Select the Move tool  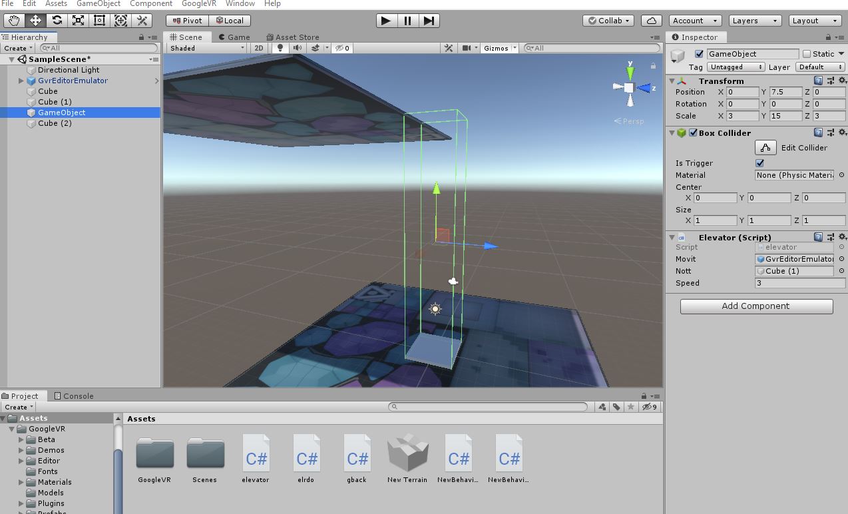tap(35, 20)
